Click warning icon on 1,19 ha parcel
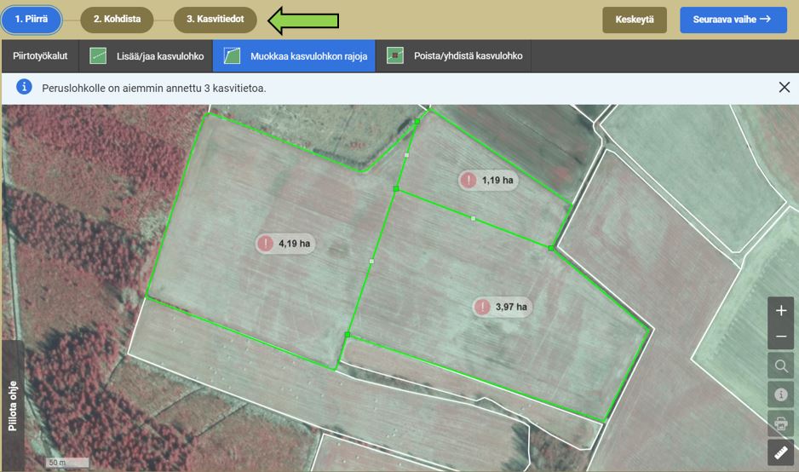799x472 pixels. [468, 181]
